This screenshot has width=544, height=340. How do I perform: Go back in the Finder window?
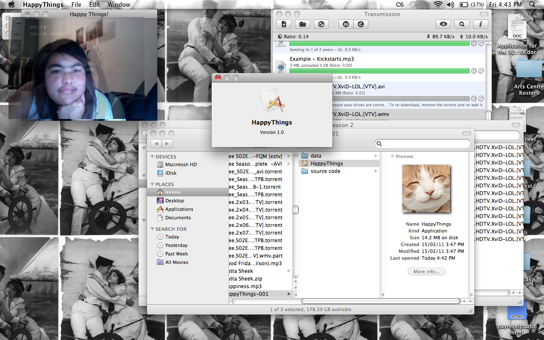[x=156, y=144]
